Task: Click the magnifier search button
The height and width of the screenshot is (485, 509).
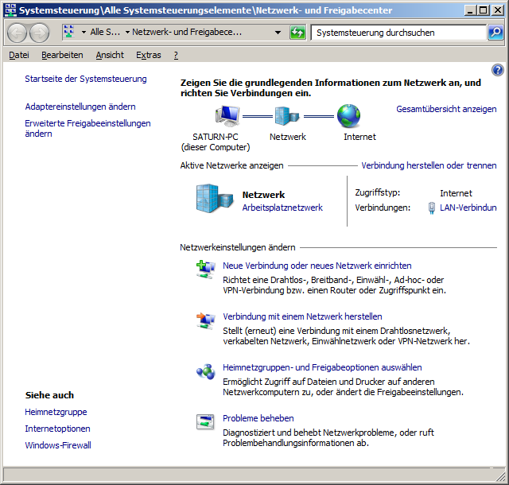Action: point(495,33)
